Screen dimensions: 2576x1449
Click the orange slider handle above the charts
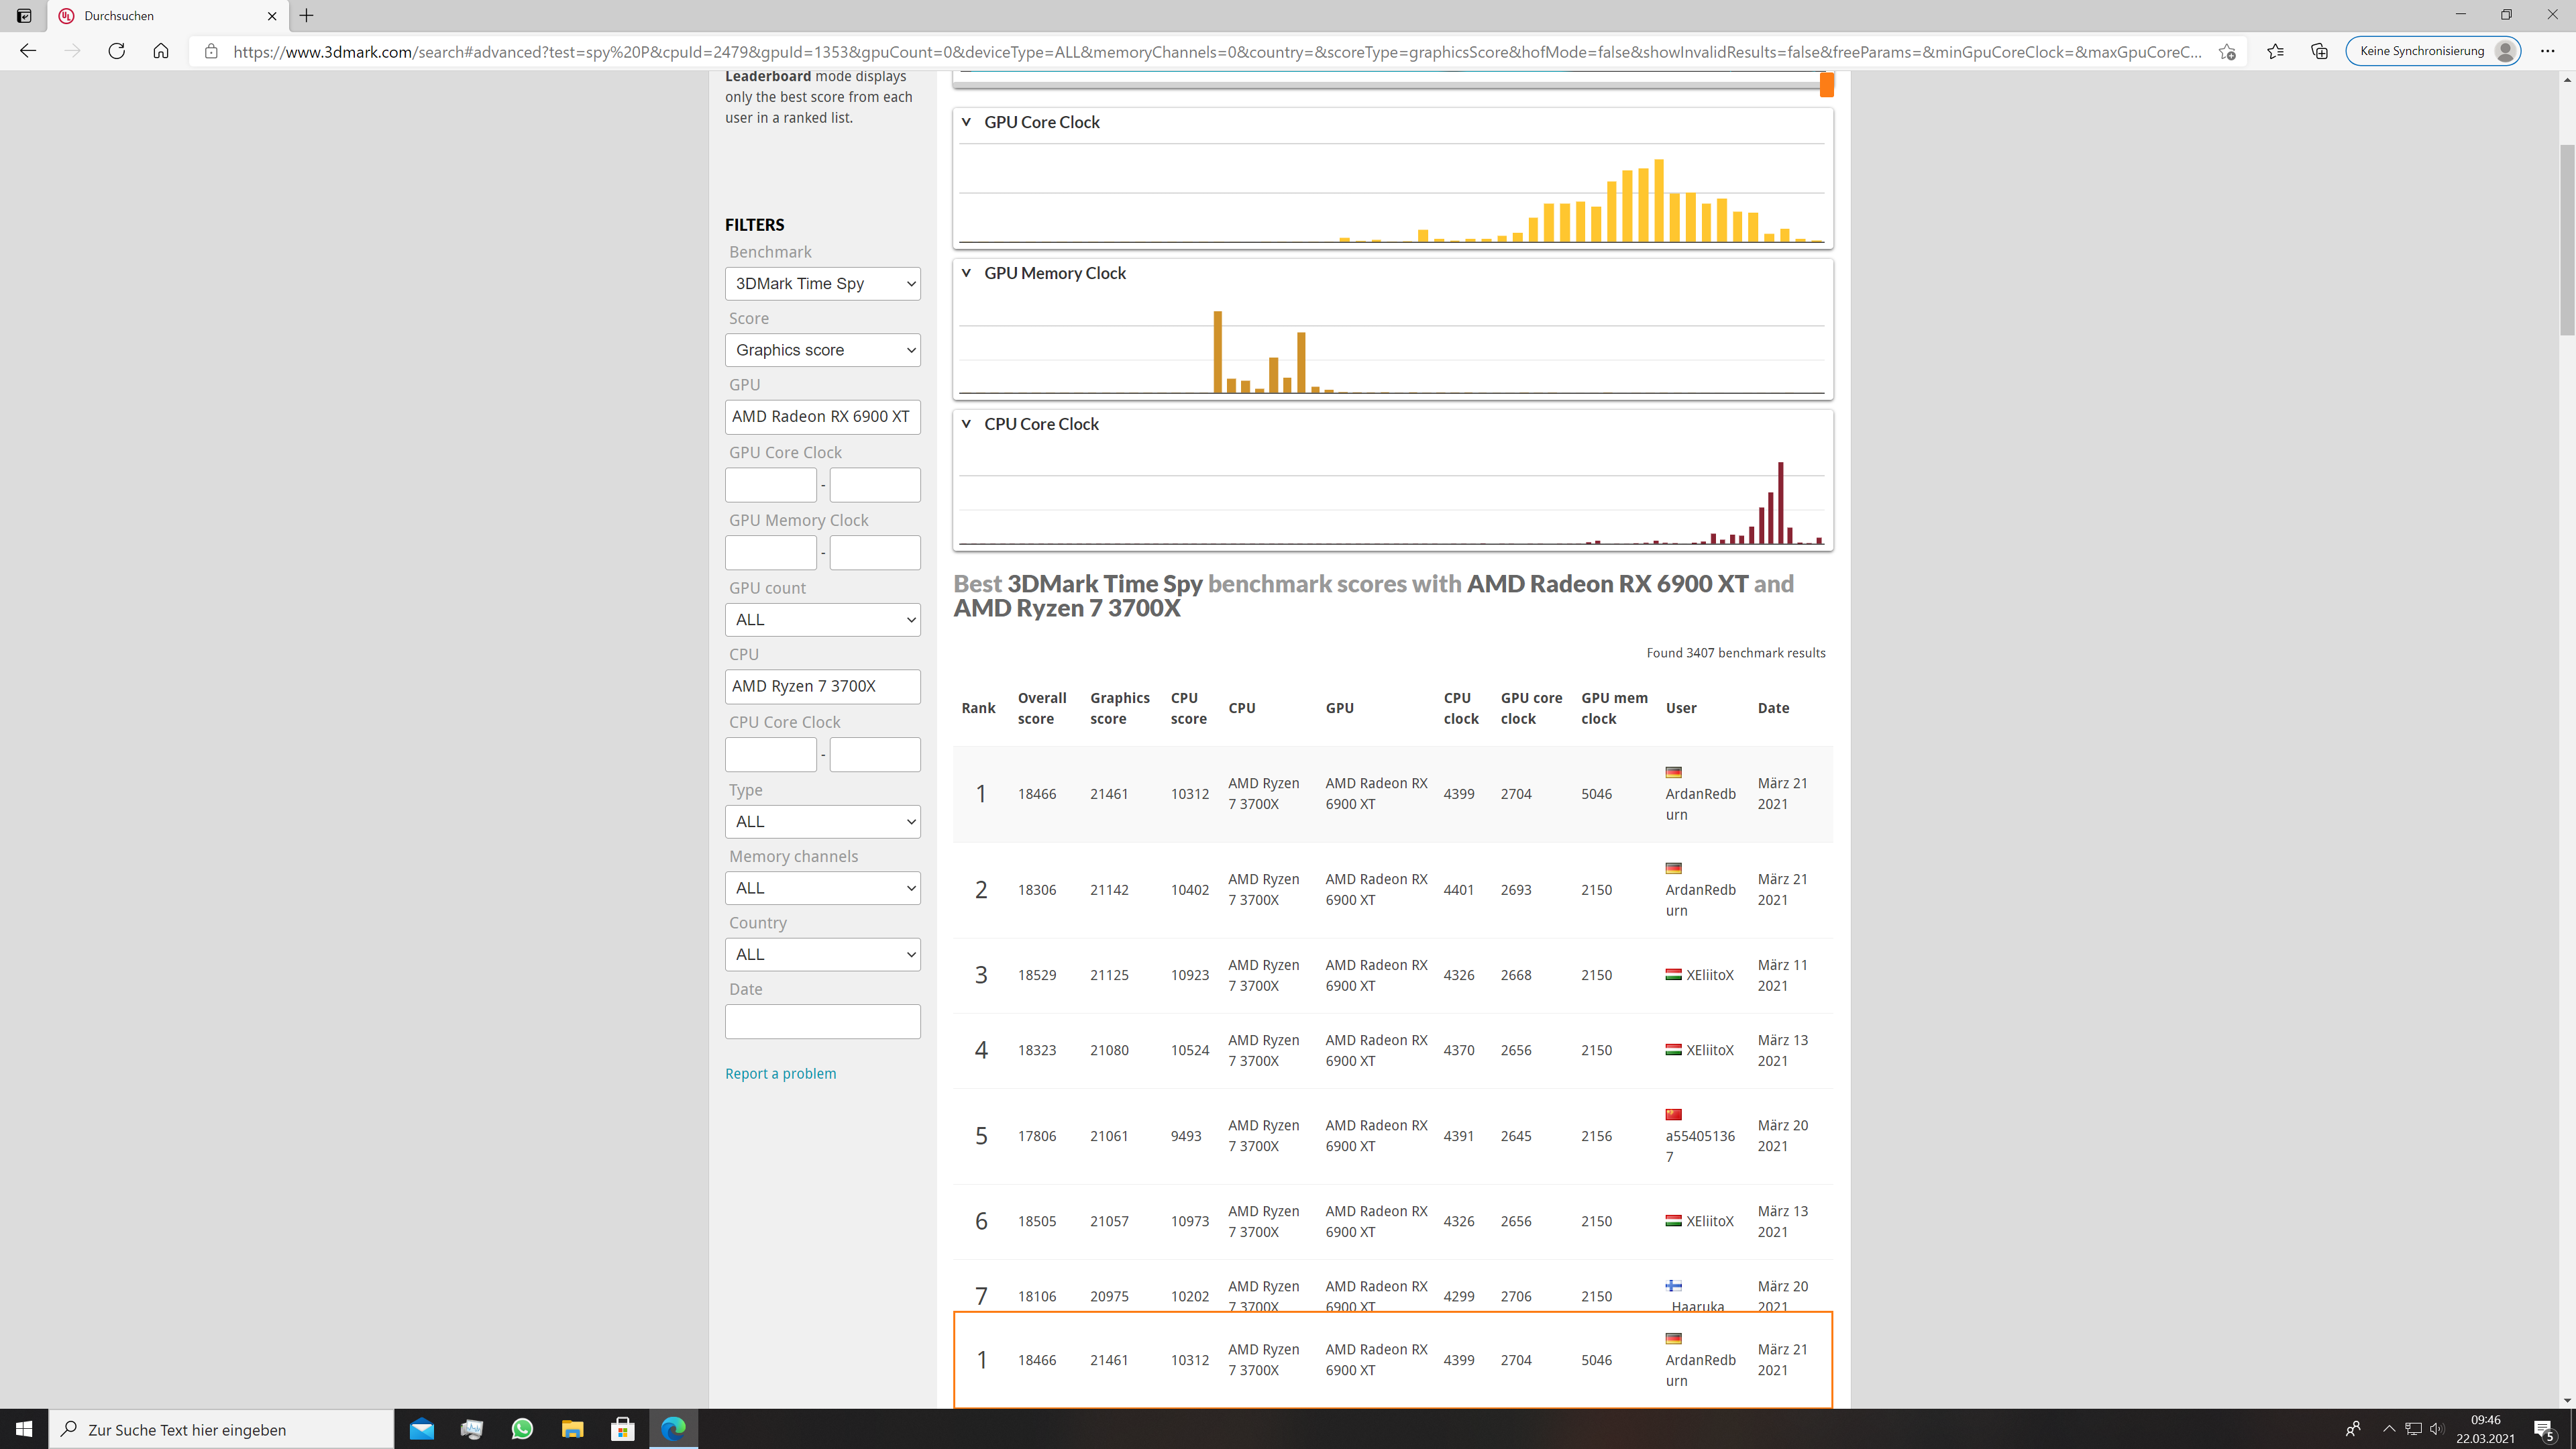tap(1826, 85)
